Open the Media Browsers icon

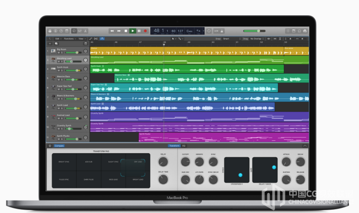coord(305,31)
